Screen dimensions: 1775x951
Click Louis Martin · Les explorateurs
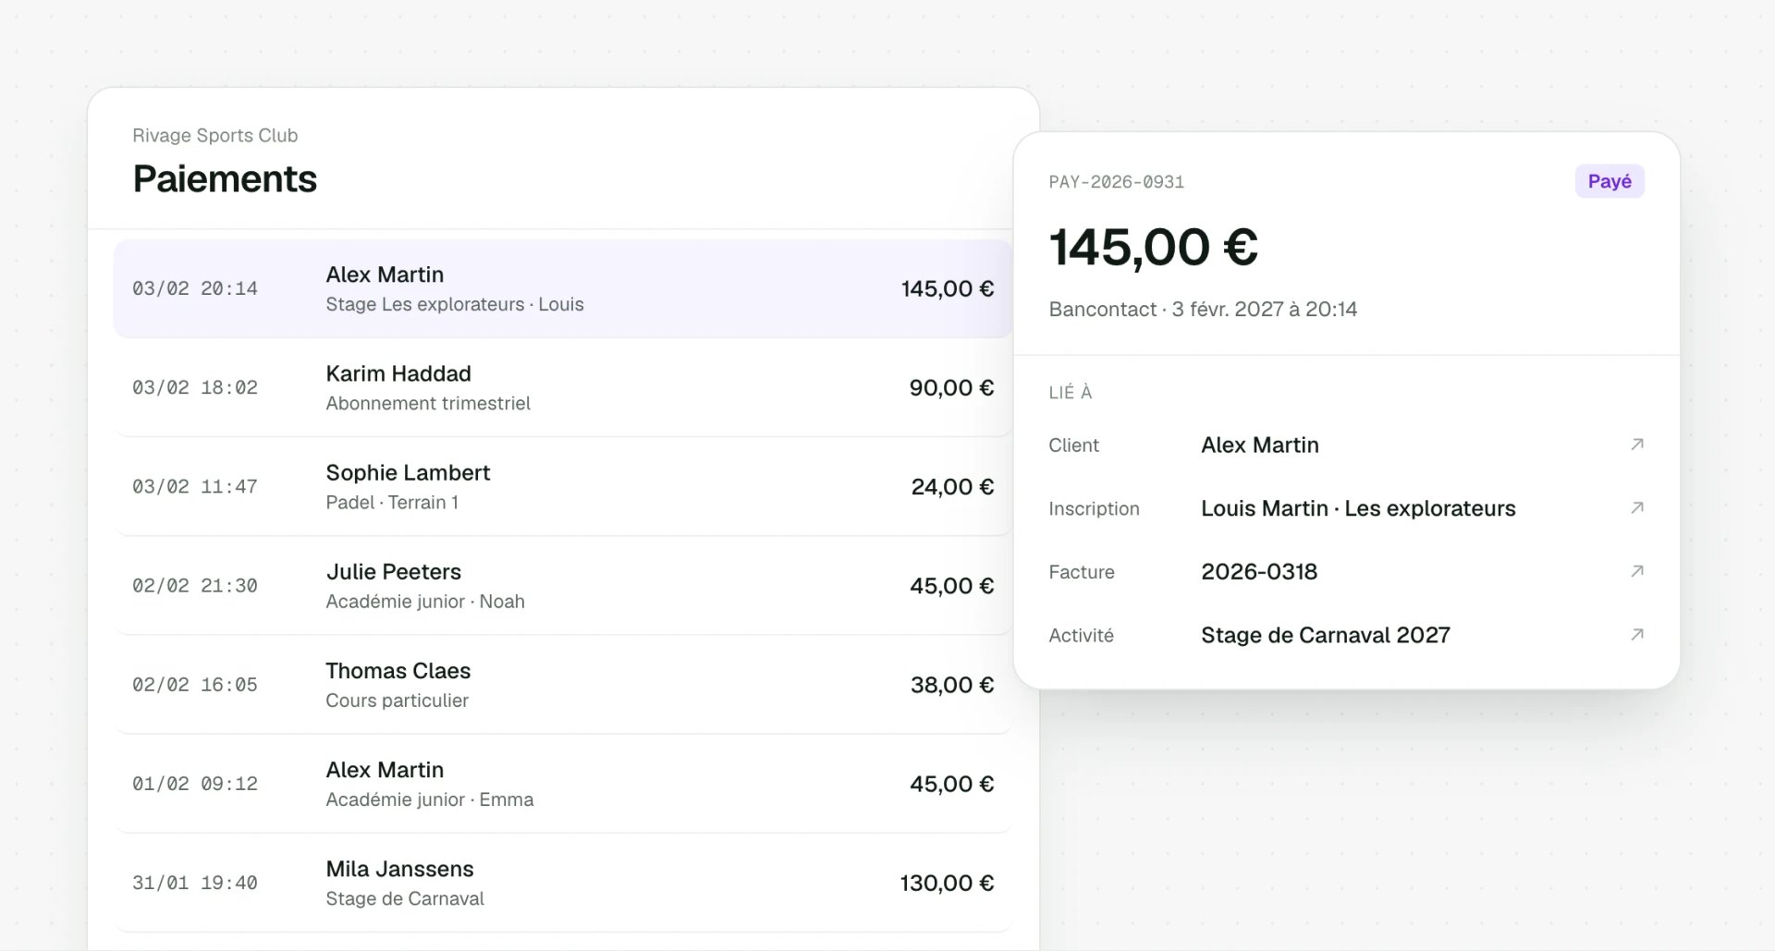[1358, 508]
